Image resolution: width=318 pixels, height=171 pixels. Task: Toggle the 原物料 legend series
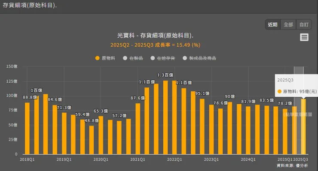(x=105, y=58)
